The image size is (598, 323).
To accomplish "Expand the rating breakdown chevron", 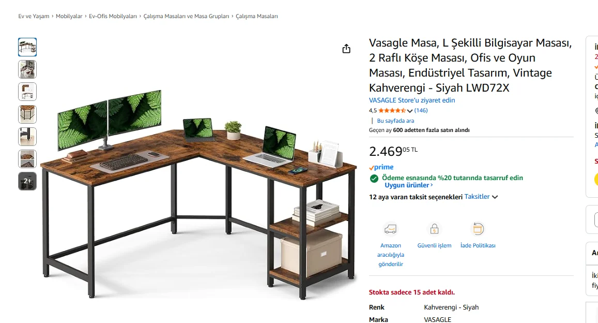I will click(x=410, y=111).
